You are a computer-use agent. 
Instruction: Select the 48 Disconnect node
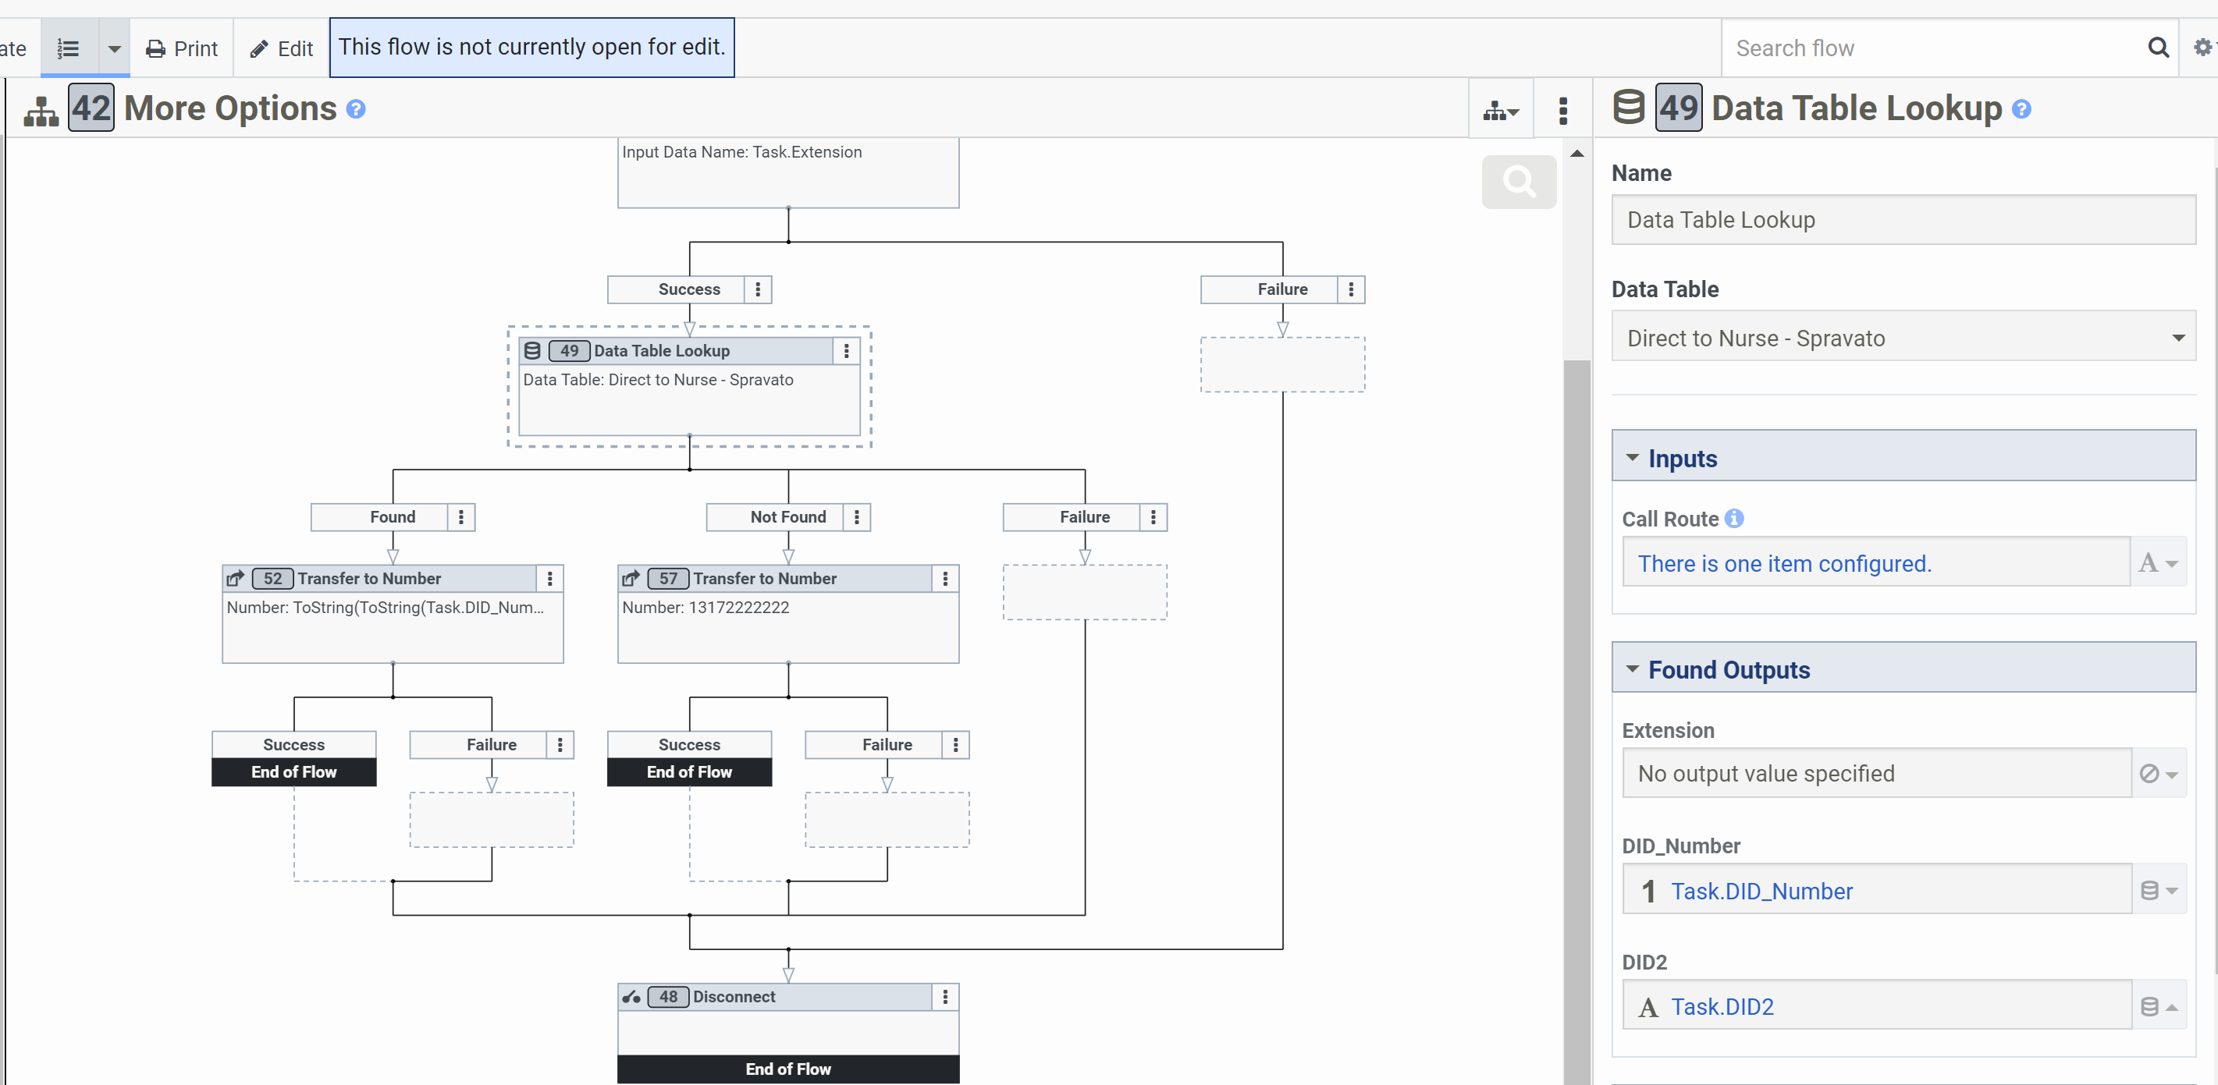point(787,1033)
